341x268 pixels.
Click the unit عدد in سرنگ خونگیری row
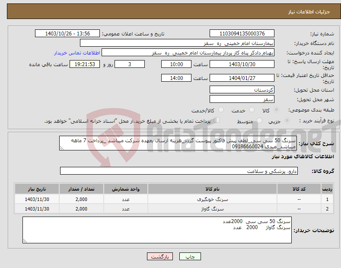[126, 199]
